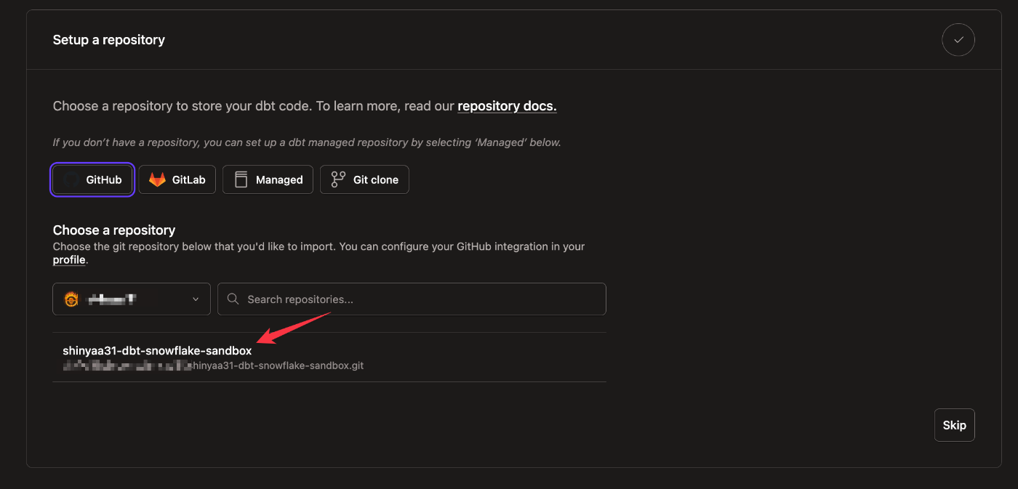Click the checkmark circle in header

pos(958,40)
